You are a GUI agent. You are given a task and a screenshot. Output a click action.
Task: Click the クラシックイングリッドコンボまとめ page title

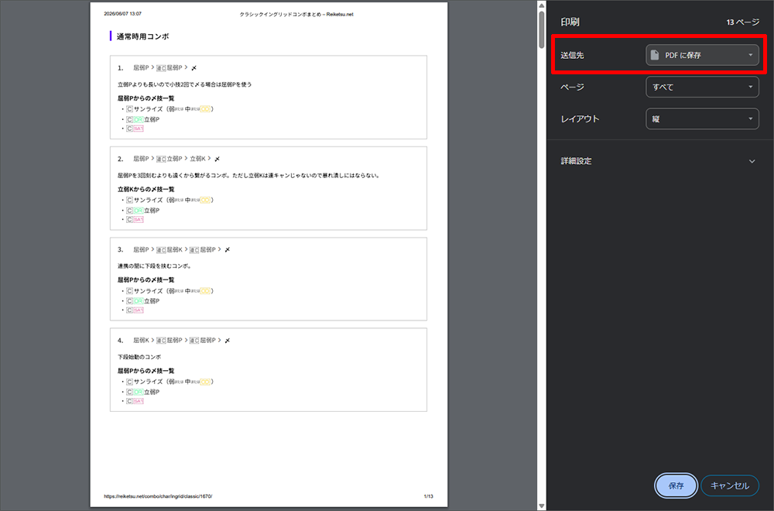click(x=296, y=14)
